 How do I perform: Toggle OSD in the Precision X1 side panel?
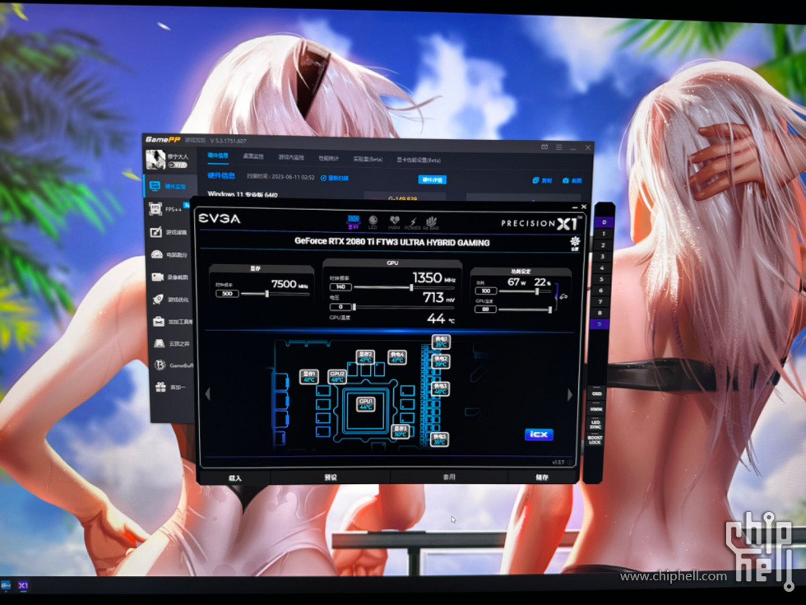[x=596, y=393]
